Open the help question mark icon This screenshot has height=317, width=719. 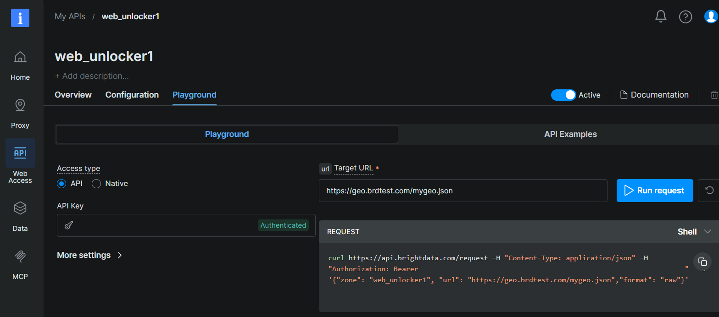point(686,16)
